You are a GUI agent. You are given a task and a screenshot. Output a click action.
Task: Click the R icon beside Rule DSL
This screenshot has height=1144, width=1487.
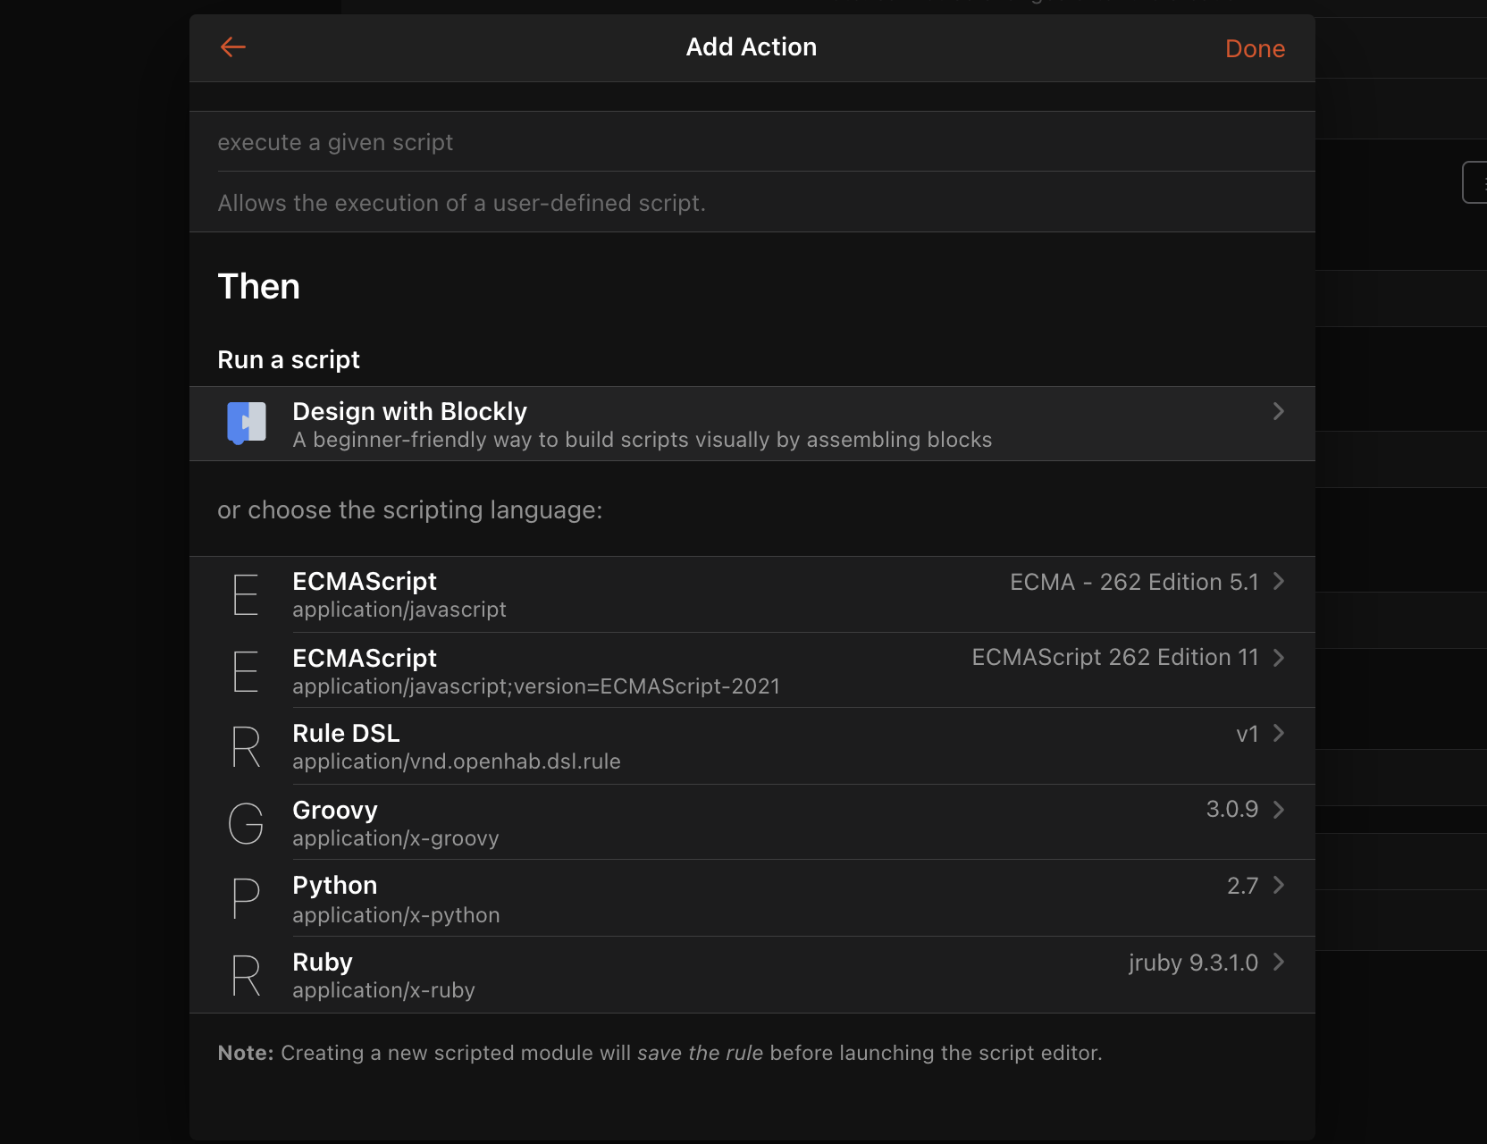tap(246, 747)
